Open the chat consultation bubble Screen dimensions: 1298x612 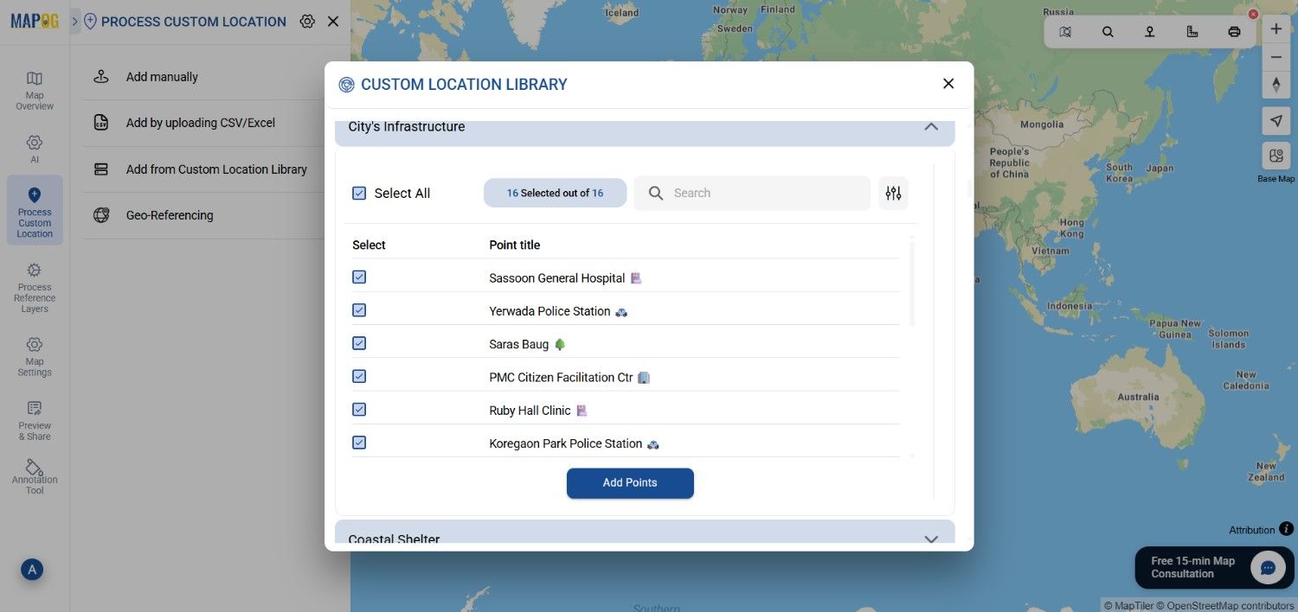[x=1268, y=568]
